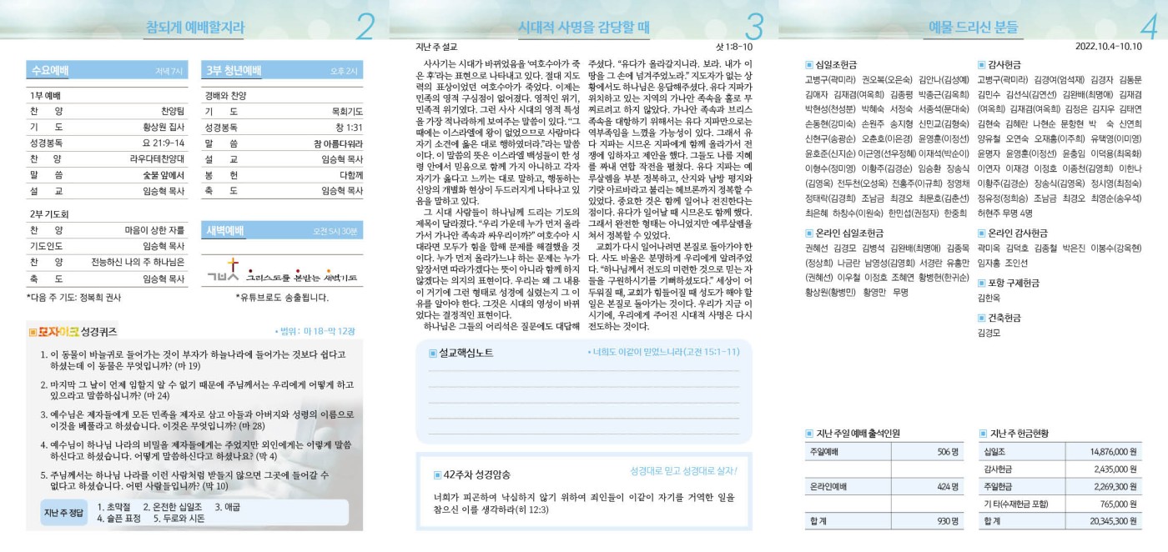The height and width of the screenshot is (552, 1168).
Task: Select the 모자이크 성경퀴즈 header icon
Action: click(x=33, y=332)
